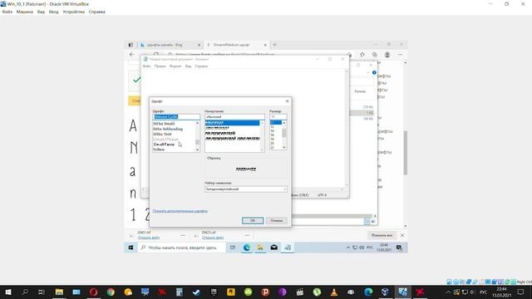The height and width of the screenshot is (299, 532).
Task: Open Edge profile avatar
Action: point(387,55)
